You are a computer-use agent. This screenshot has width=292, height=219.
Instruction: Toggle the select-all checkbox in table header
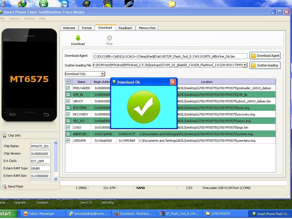click(68, 82)
